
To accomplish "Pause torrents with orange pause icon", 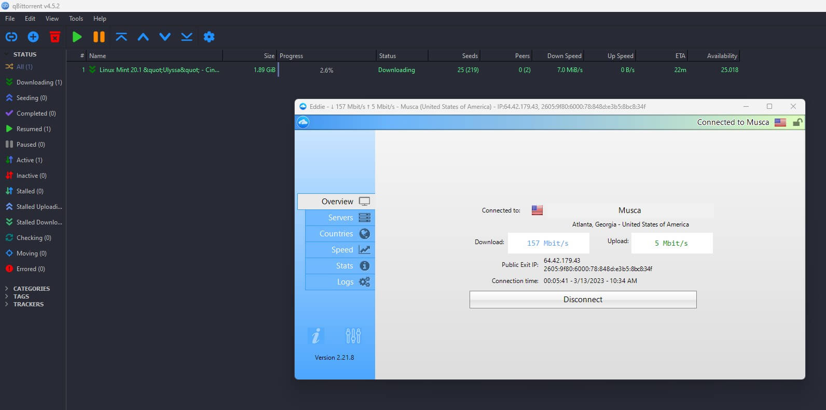I will coord(99,37).
